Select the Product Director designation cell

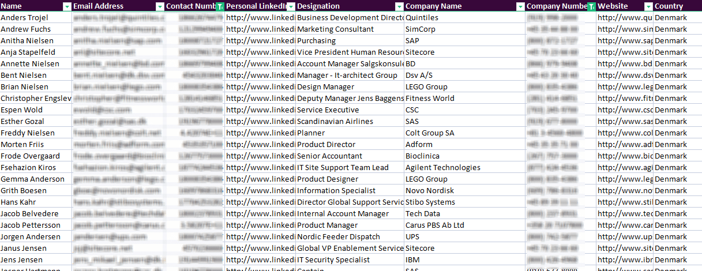(350, 145)
